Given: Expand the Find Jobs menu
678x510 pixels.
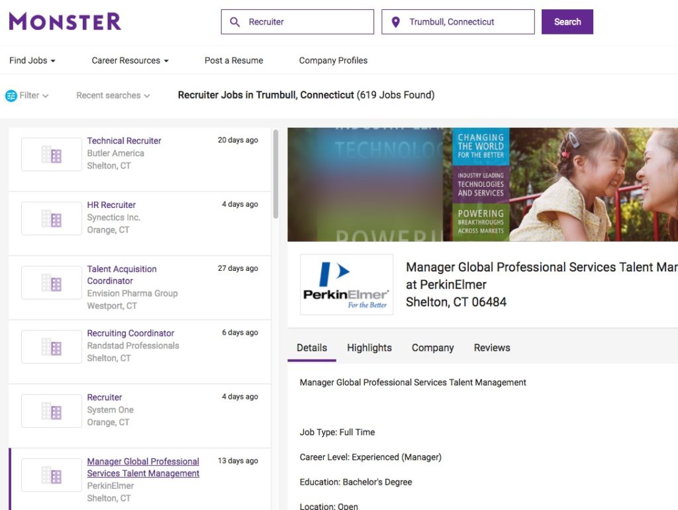Looking at the screenshot, I should pyautogui.click(x=32, y=60).
